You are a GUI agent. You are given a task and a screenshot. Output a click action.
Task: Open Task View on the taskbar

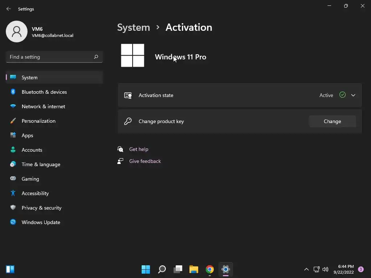[x=178, y=269]
